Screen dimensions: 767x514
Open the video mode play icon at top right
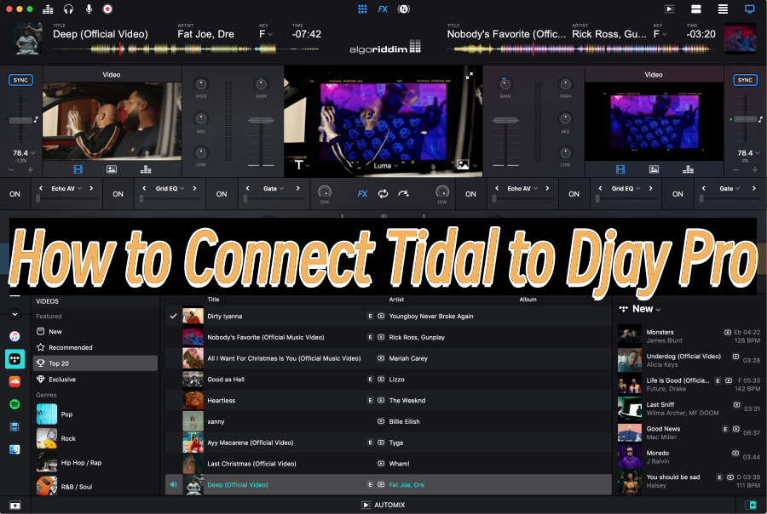(x=669, y=9)
